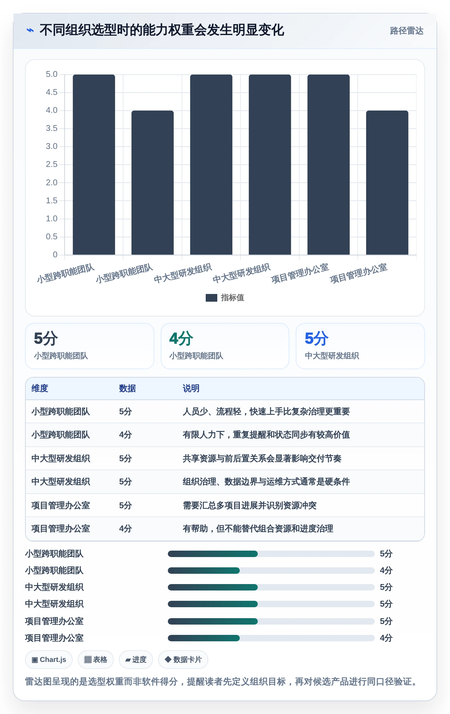
Task: Open the 4分 小型跨职能团队 data card
Action: point(225,346)
